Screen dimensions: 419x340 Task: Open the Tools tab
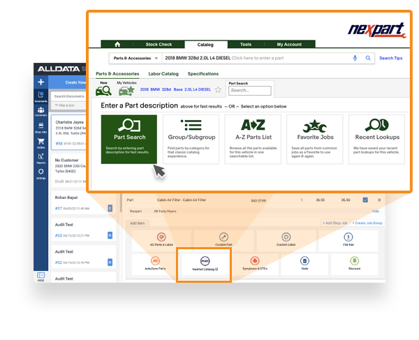(x=246, y=45)
